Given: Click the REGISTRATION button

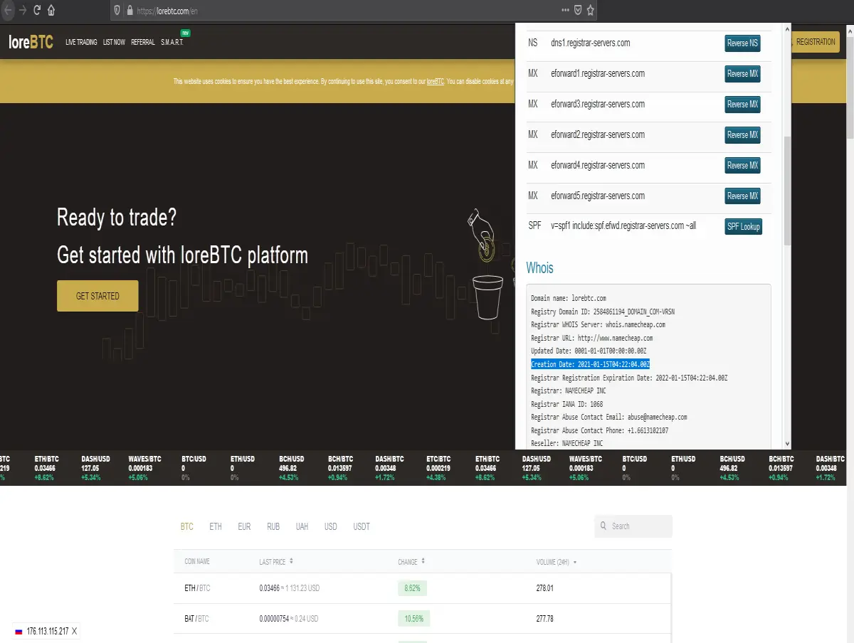Looking at the screenshot, I should coord(815,42).
